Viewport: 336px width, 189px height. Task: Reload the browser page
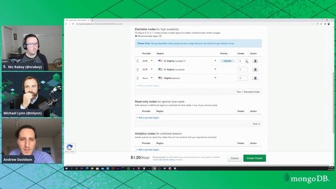73,24
